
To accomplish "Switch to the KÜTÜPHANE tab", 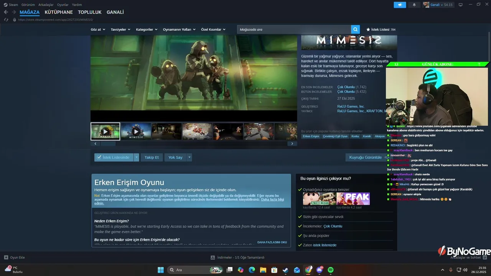I will 59,12.
